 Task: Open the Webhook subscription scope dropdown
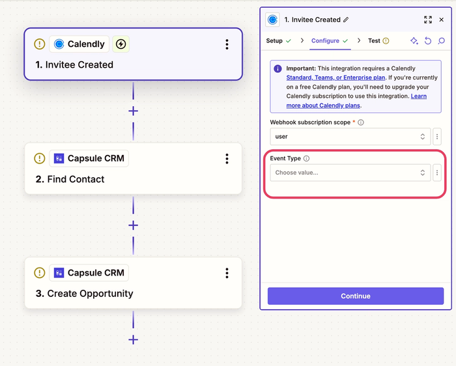(x=350, y=137)
